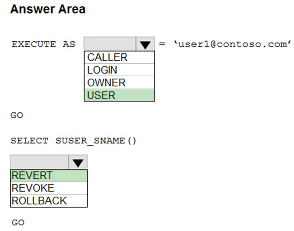Click the empty EXECUTE AS combo box field

pyautogui.click(x=110, y=44)
